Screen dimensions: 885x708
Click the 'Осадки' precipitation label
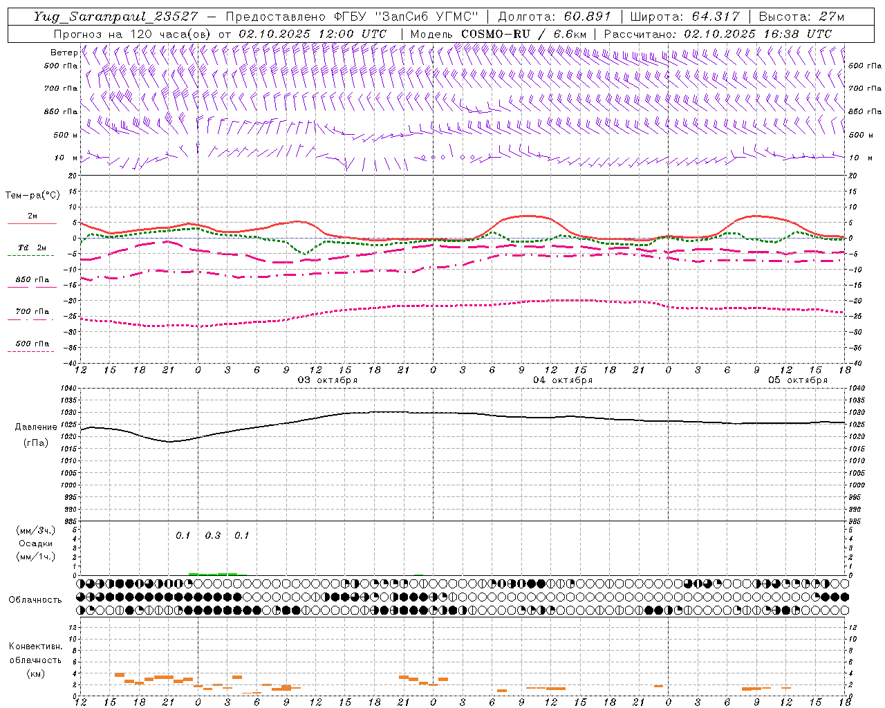coord(36,543)
